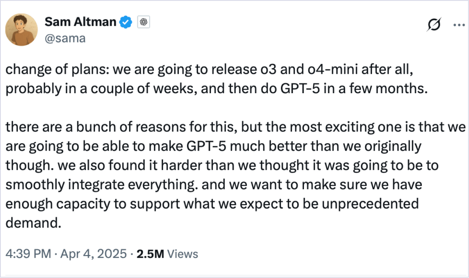Click the Grok explain-post icon
Viewport: 469px width, 278px height.
[x=434, y=25]
